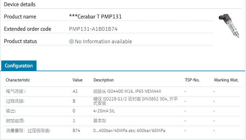Viewport: 246px width, 140px height.
Task: Select the extended order code PMP131-A1B01B74
Action: tap(94, 29)
